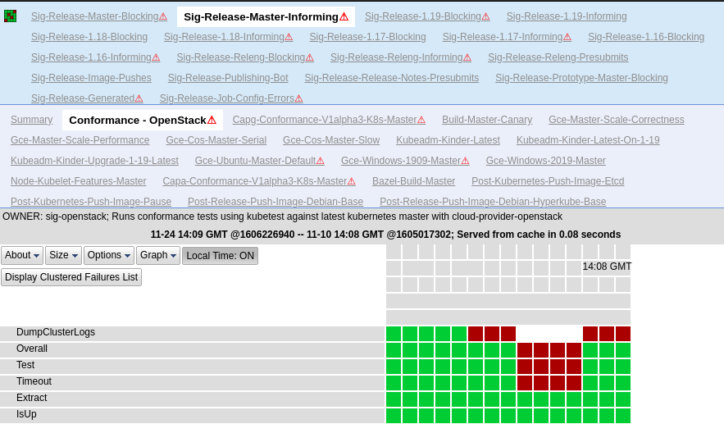This screenshot has width=724, height=424.
Task: Click the Test row name
Action: [25, 365]
